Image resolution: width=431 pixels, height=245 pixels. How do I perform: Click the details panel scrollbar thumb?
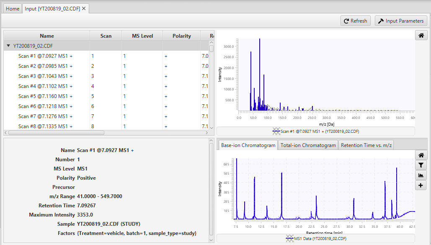[211, 189]
